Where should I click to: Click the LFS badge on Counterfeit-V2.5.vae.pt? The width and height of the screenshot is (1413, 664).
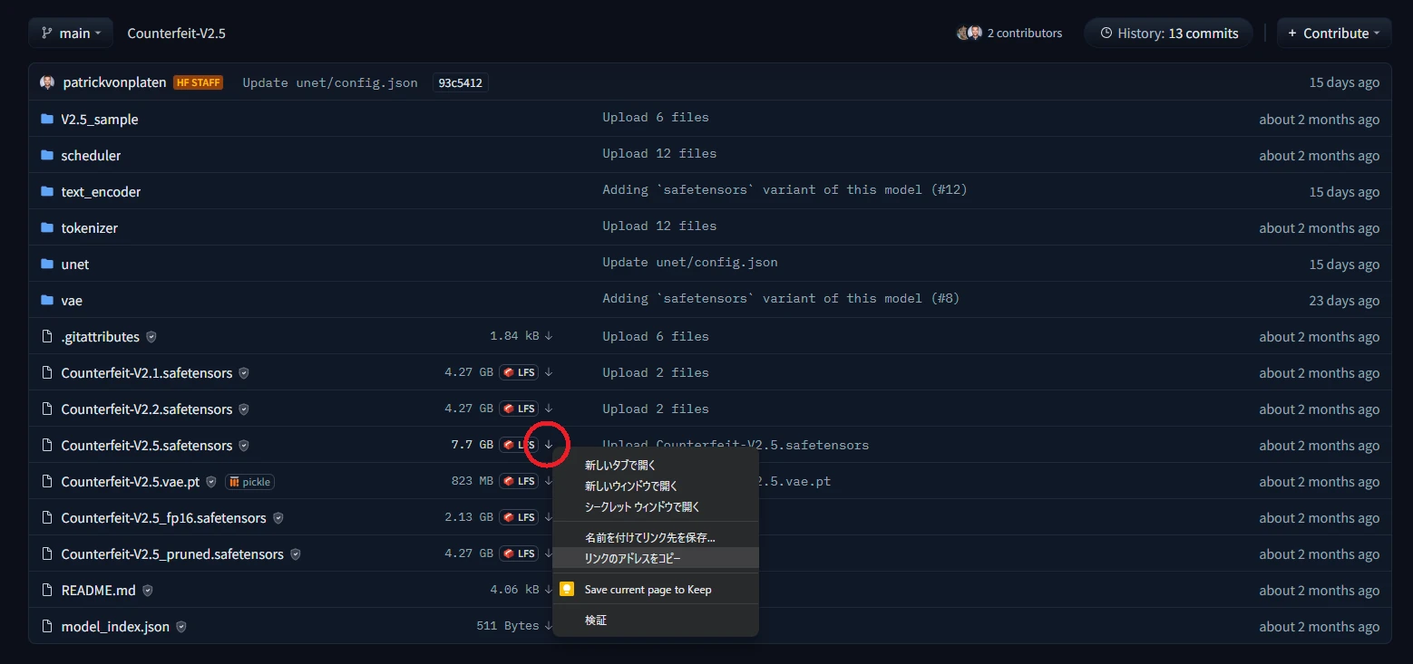tap(519, 481)
